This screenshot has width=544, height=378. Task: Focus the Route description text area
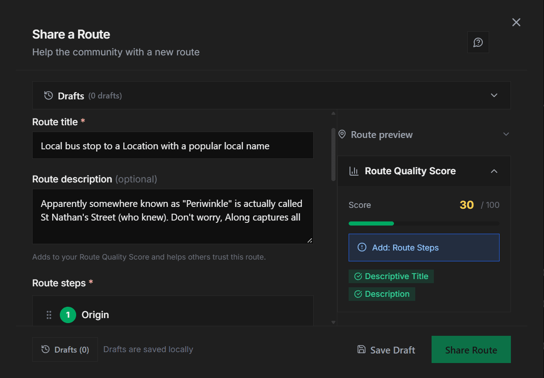[x=173, y=216]
